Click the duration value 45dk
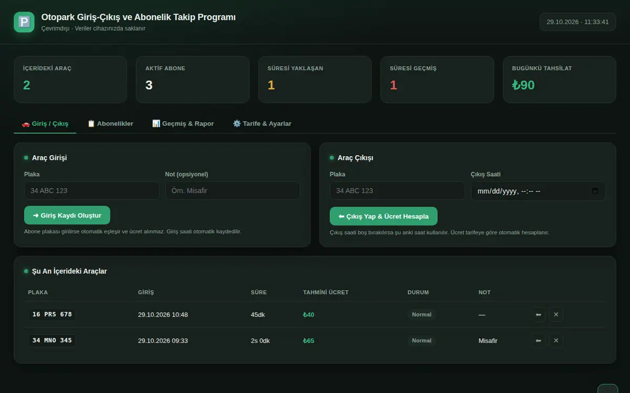Screen dimensions: 630x393 click(259, 315)
